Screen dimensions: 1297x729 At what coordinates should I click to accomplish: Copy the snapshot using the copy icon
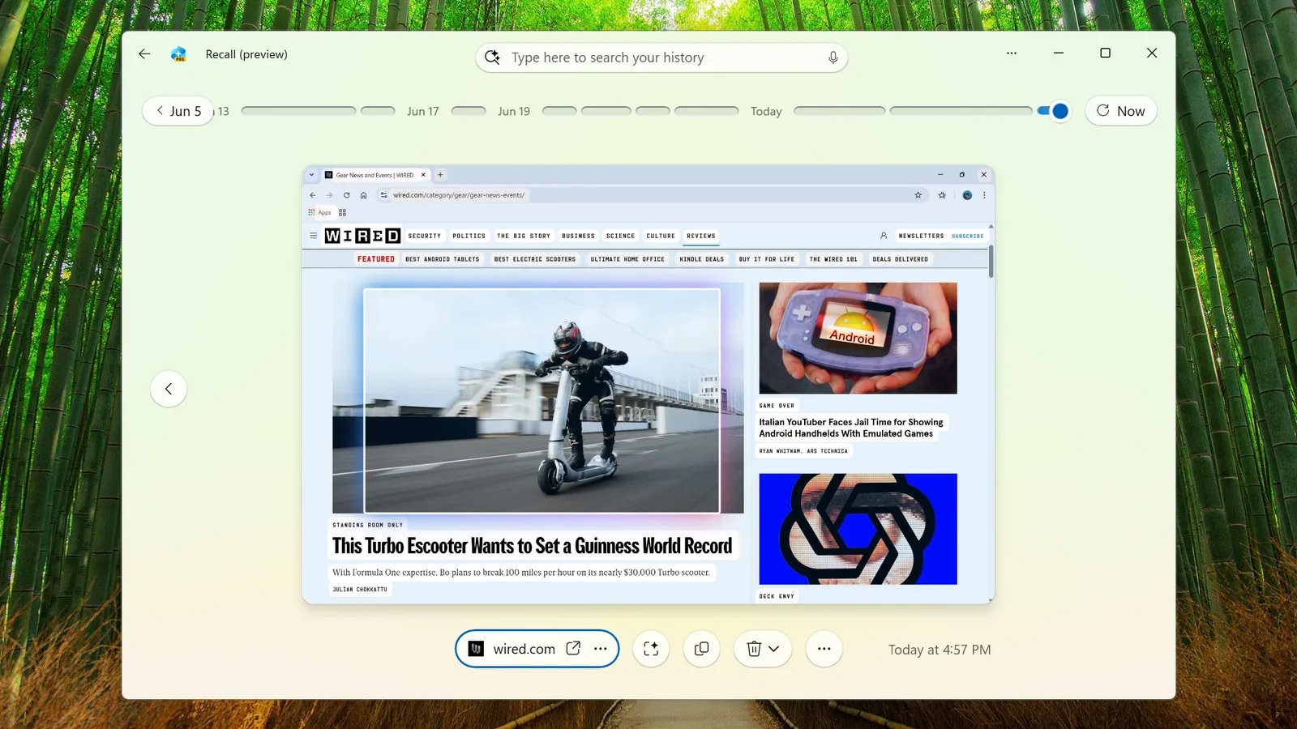[702, 649]
